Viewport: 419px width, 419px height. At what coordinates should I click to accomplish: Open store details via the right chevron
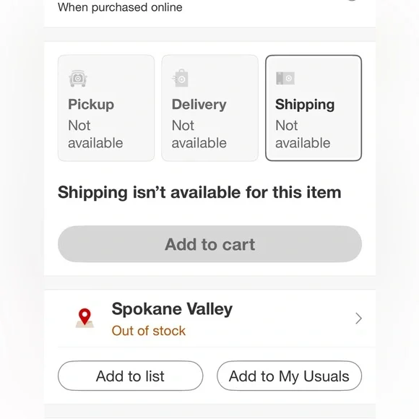pyautogui.click(x=358, y=319)
